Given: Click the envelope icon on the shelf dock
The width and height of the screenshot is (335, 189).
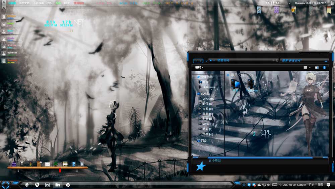Looking at the screenshot, I should [x=48, y=164].
